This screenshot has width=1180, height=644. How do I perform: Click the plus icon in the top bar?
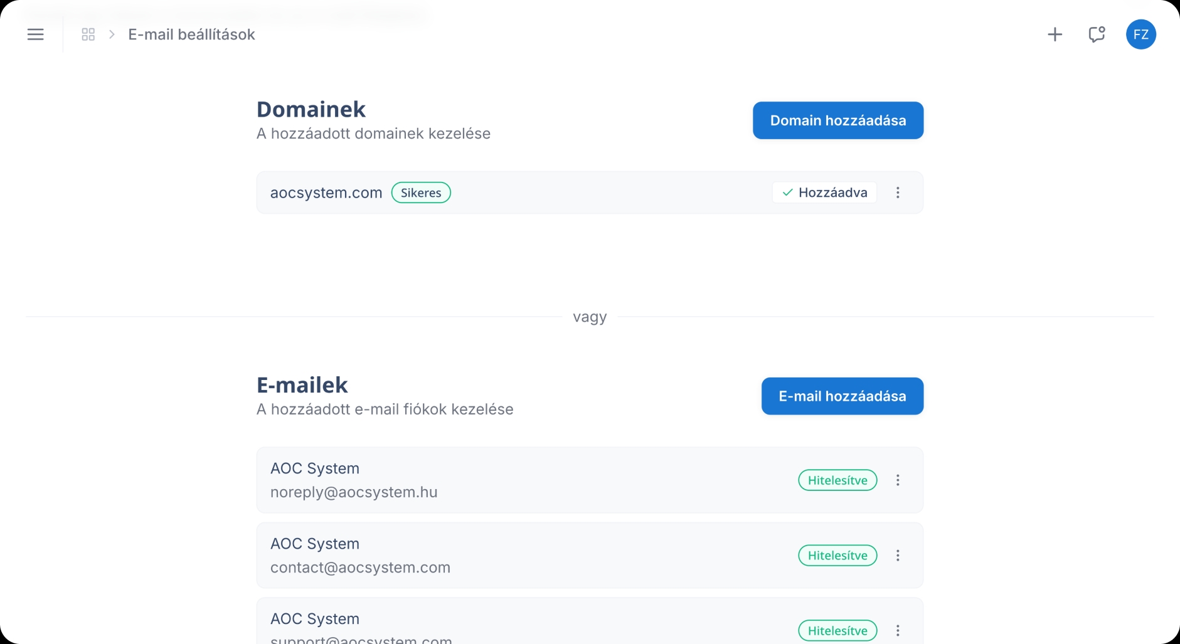point(1055,34)
